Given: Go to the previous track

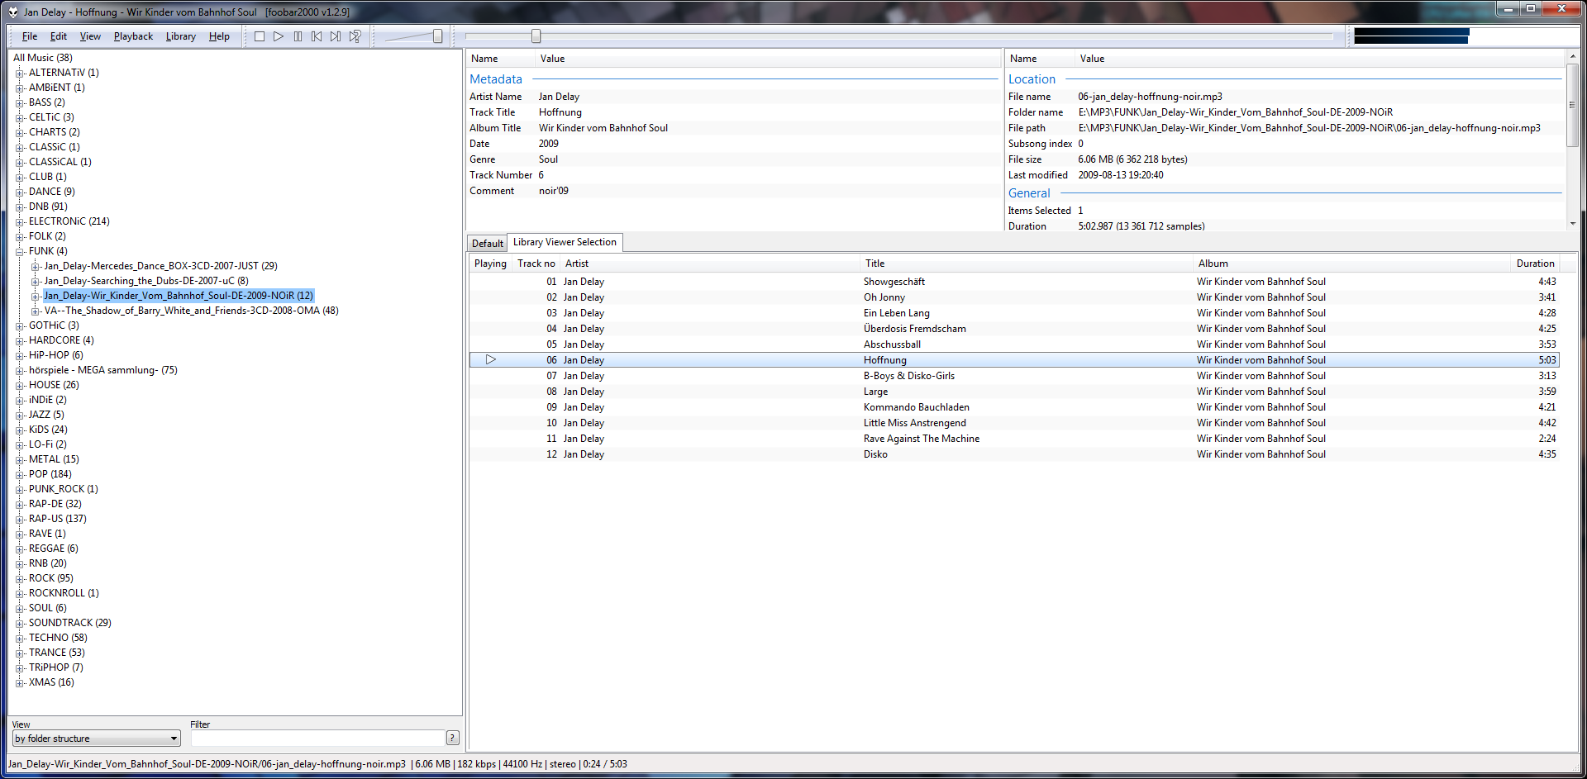Looking at the screenshot, I should pyautogui.click(x=317, y=36).
